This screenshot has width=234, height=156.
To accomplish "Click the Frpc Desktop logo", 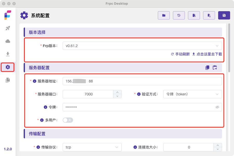I will [x=8, y=15].
